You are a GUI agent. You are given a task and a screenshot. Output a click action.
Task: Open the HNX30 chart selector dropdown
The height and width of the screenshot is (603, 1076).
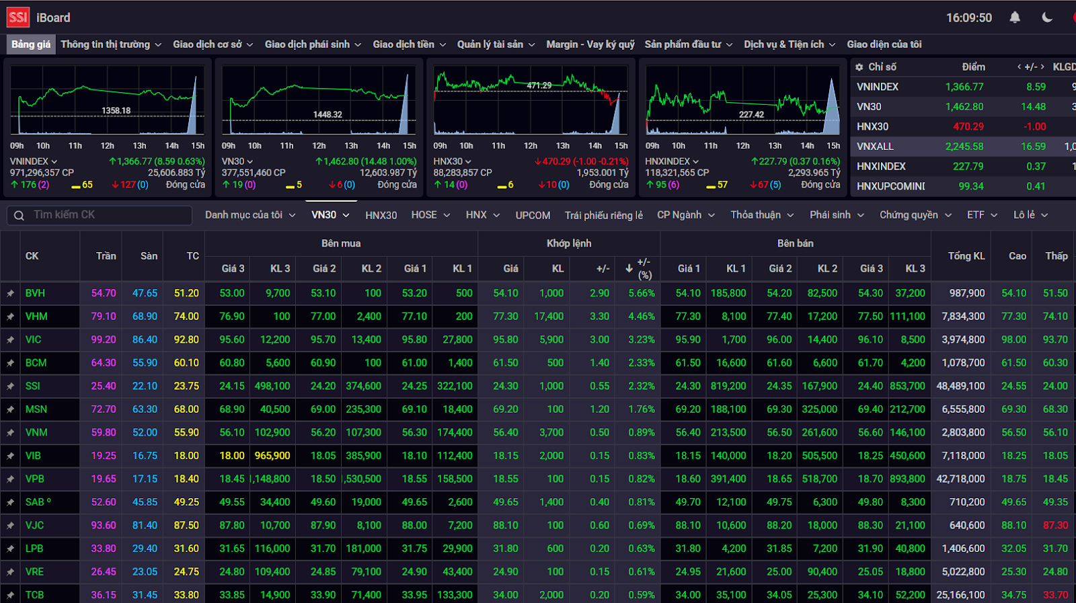click(453, 161)
